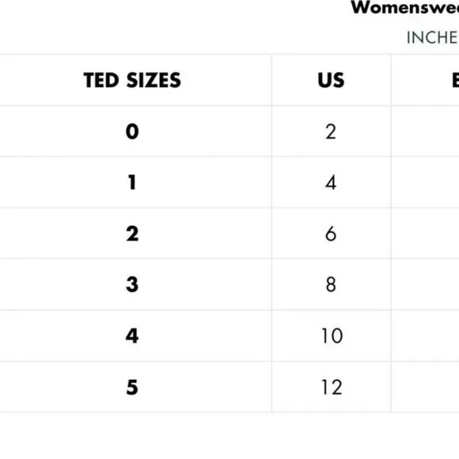The height and width of the screenshot is (459, 459).
Task: Click the empty third-column cell beside US 12
Action: point(425,387)
